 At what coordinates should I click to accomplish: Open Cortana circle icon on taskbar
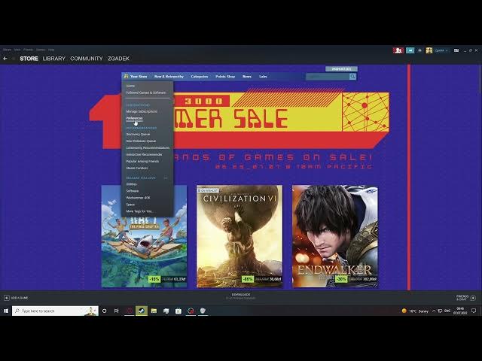point(104,311)
